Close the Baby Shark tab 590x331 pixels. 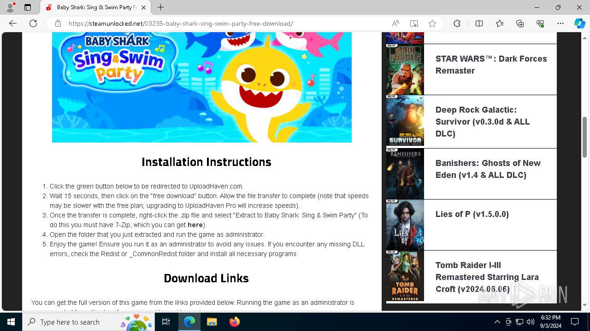pyautogui.click(x=143, y=7)
